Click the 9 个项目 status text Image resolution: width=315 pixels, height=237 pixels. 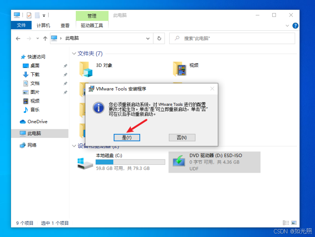25,223
